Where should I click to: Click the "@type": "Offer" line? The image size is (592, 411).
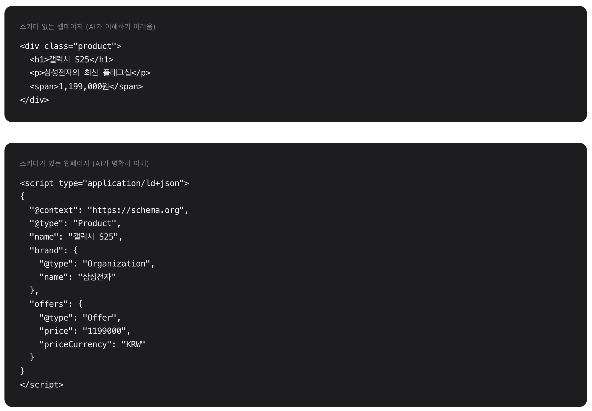coord(80,318)
